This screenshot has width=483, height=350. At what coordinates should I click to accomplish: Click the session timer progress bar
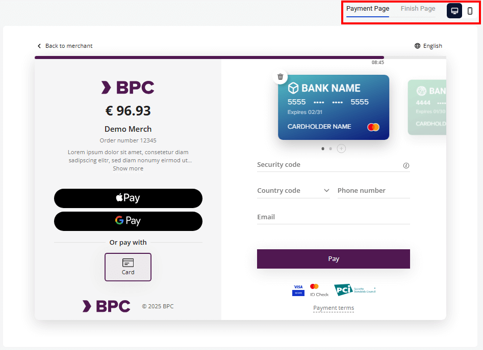(209, 57)
